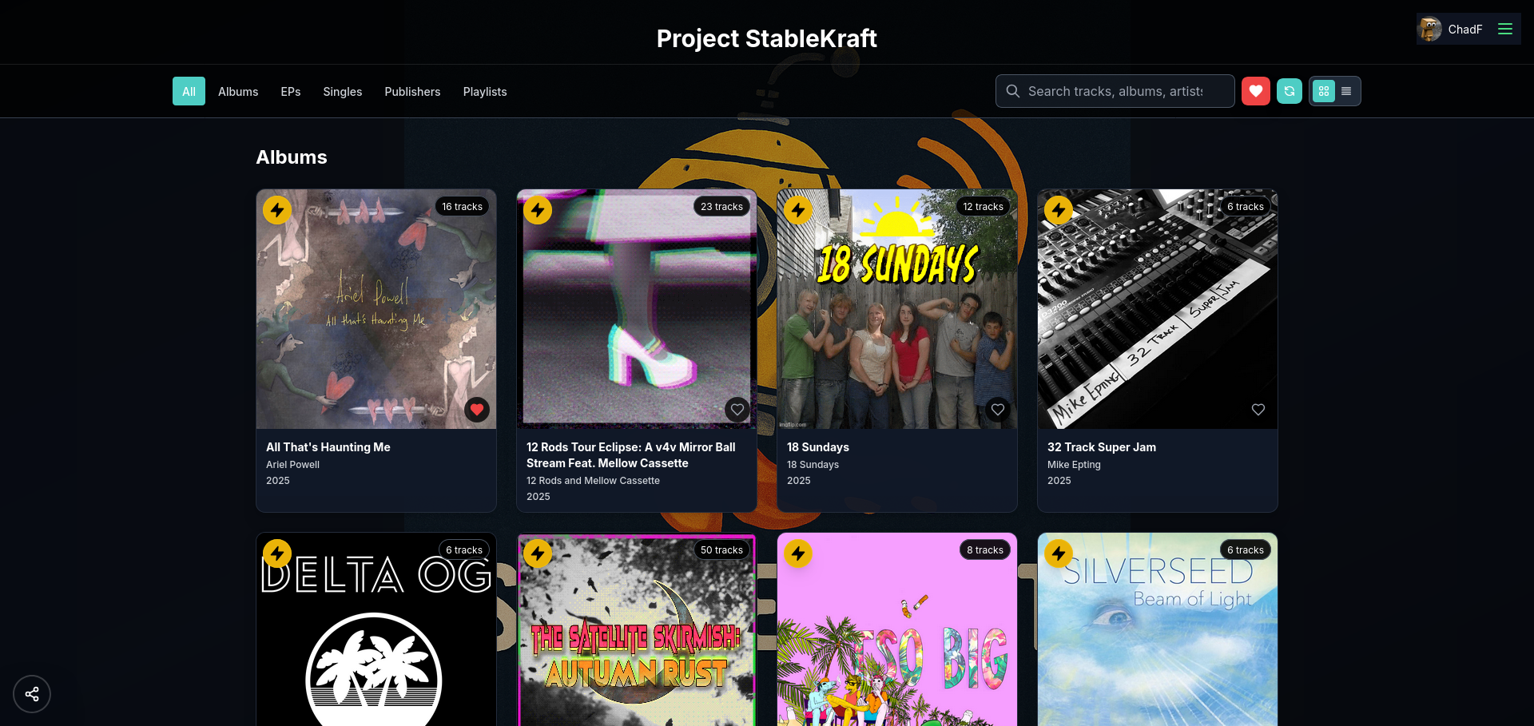Image resolution: width=1534 pixels, height=726 pixels.
Task: Click the search tracks input field
Action: 1115,91
